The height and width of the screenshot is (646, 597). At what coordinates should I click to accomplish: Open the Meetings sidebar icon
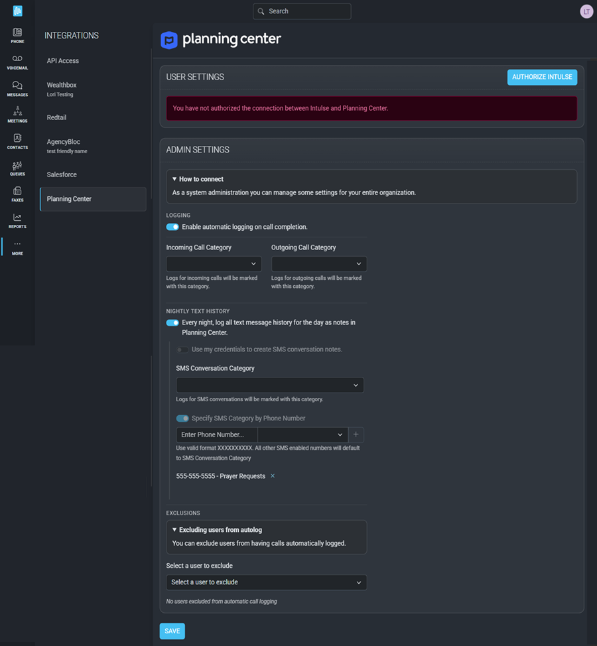pyautogui.click(x=17, y=114)
